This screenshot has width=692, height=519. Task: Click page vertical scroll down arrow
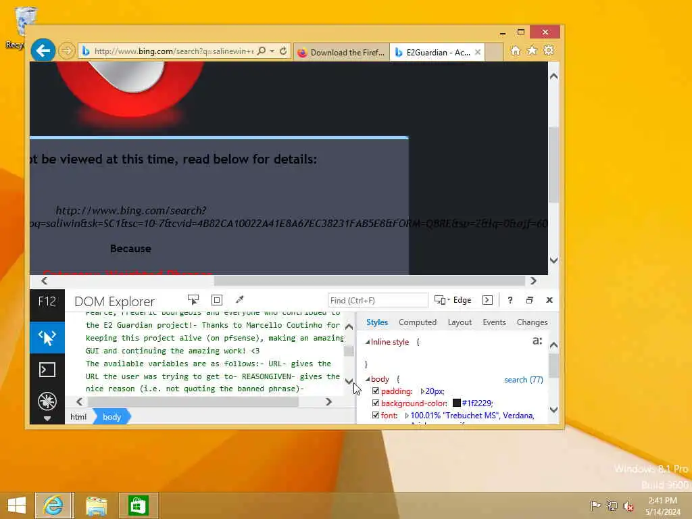554,260
